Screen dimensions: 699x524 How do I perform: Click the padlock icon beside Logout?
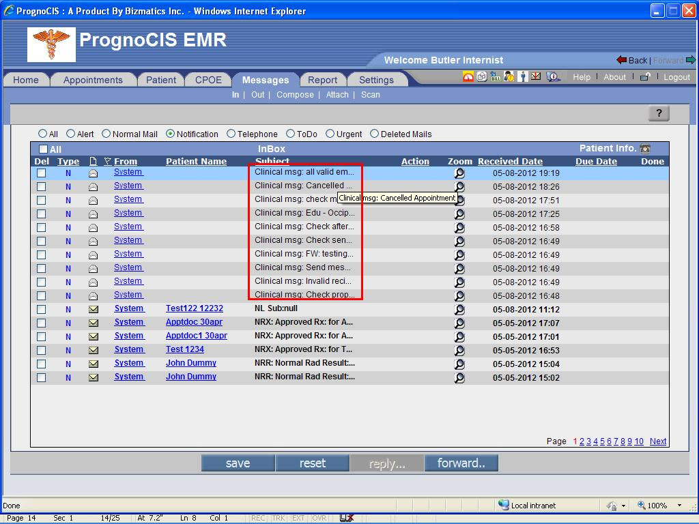tap(645, 77)
